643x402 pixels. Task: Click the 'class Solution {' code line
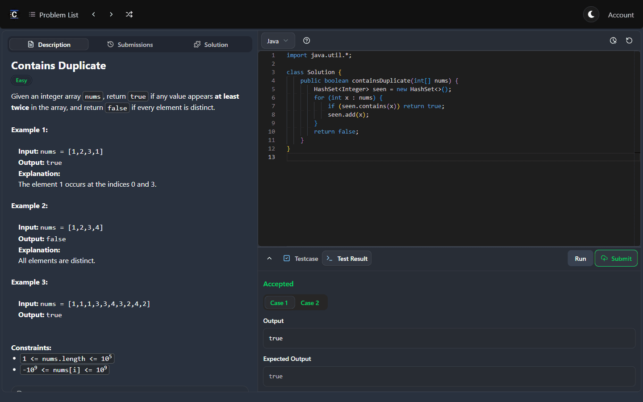pyautogui.click(x=314, y=72)
